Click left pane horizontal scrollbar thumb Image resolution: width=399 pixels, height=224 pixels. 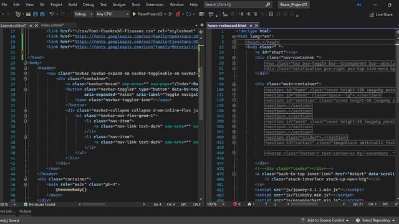(94, 205)
